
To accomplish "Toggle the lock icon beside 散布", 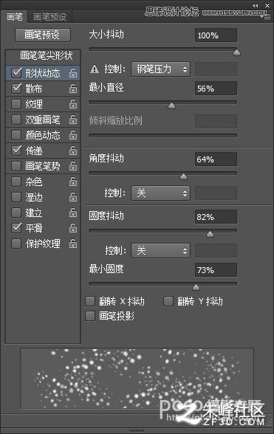I will pos(73,89).
